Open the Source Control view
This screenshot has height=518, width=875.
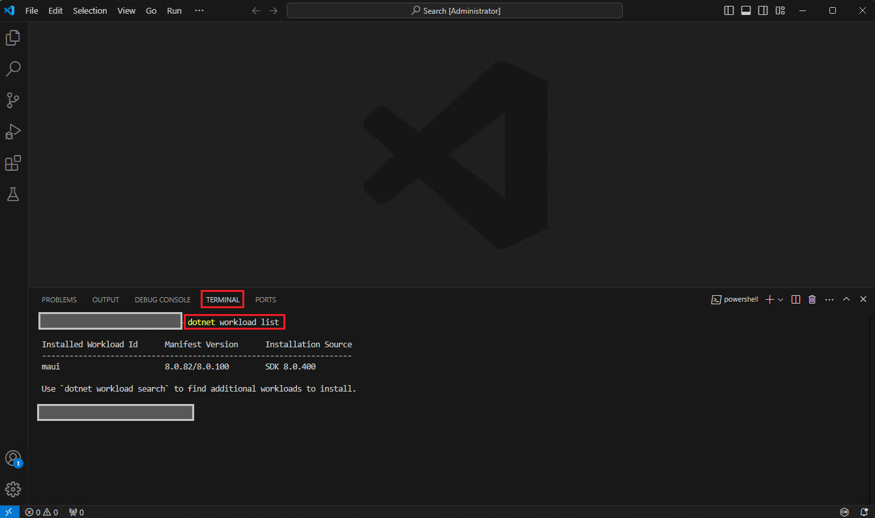13,100
